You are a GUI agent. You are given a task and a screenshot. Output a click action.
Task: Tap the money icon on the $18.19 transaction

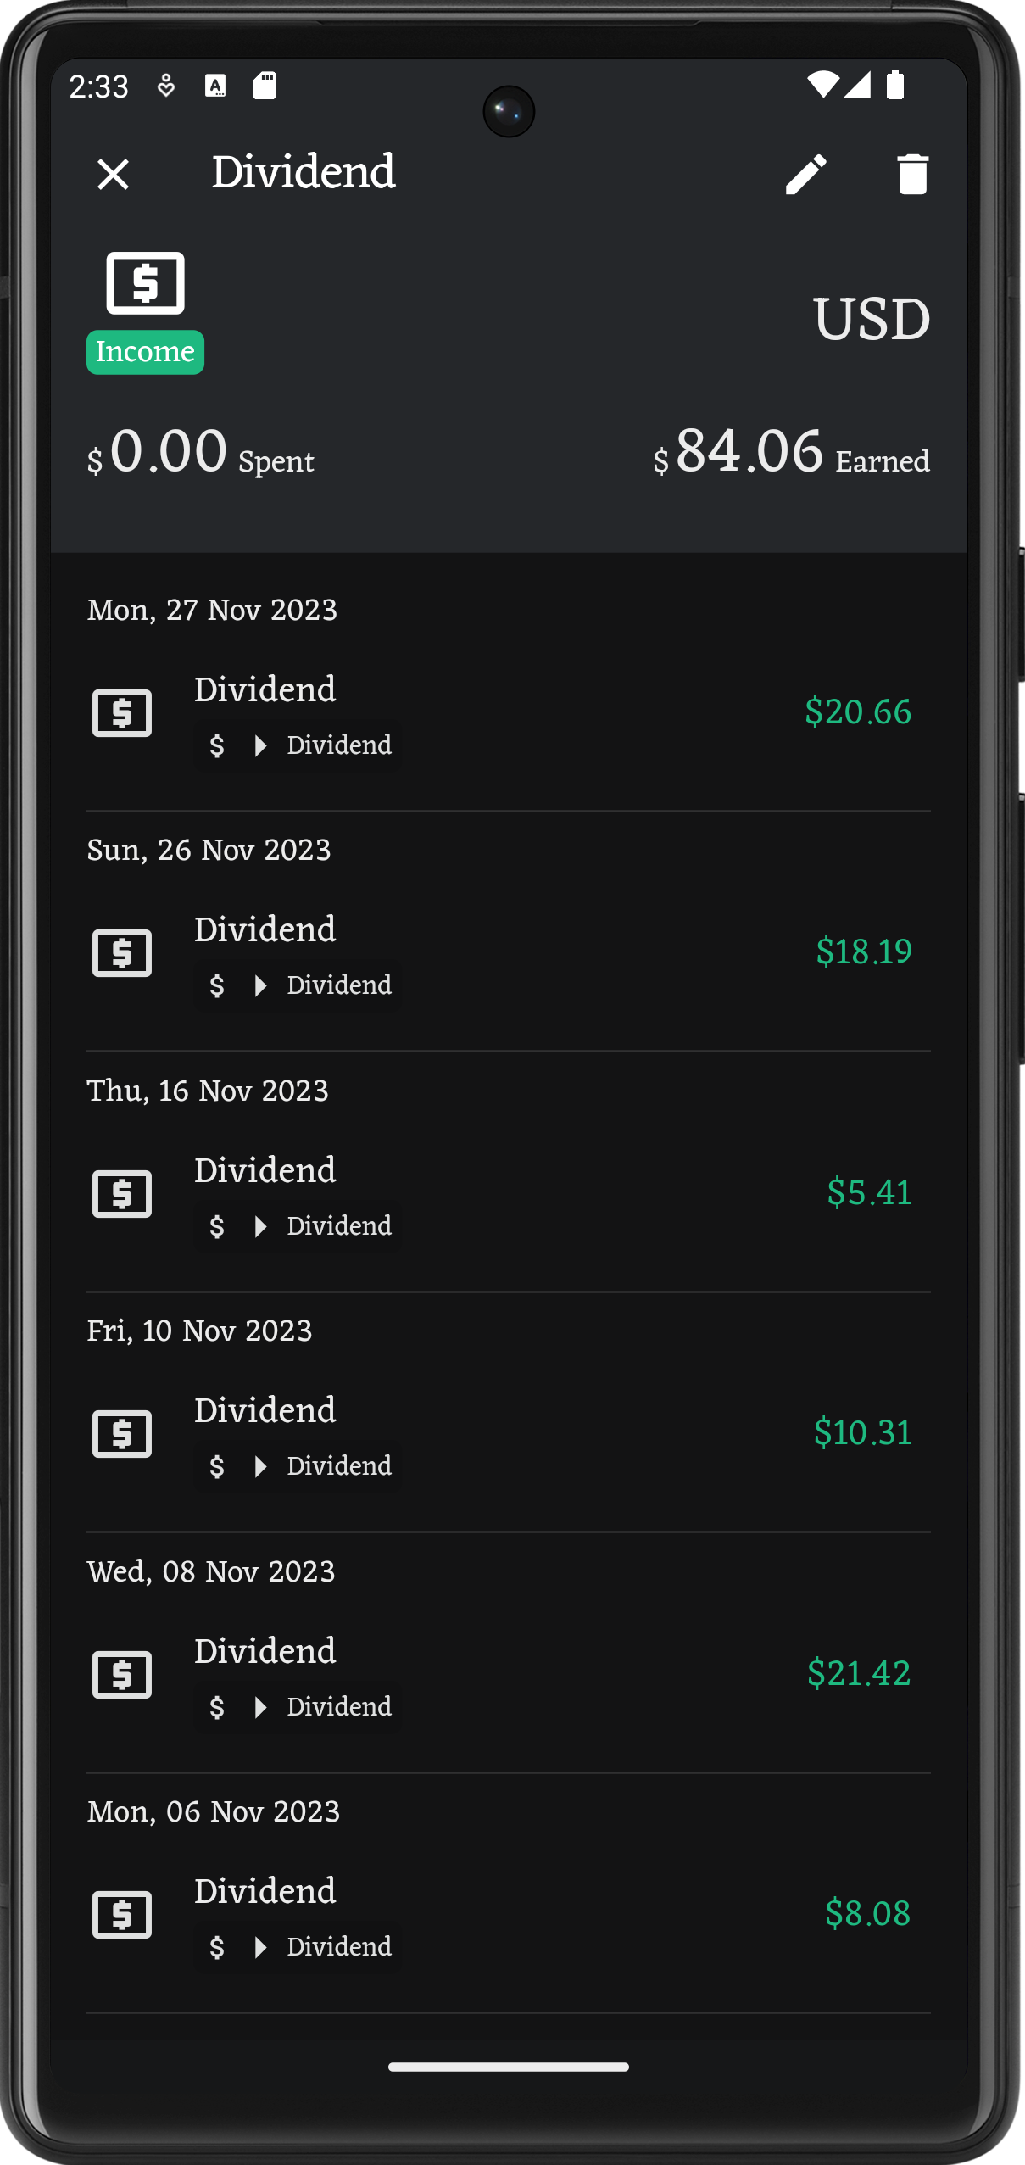tap(122, 952)
